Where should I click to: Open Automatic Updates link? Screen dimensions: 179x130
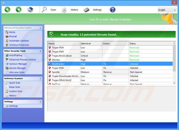(19, 41)
